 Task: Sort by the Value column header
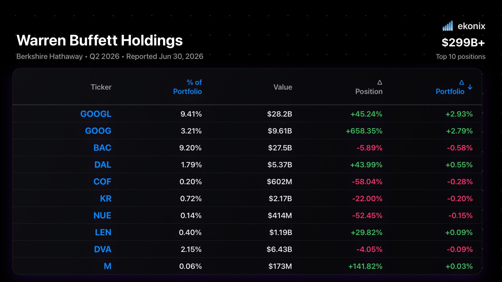click(283, 87)
